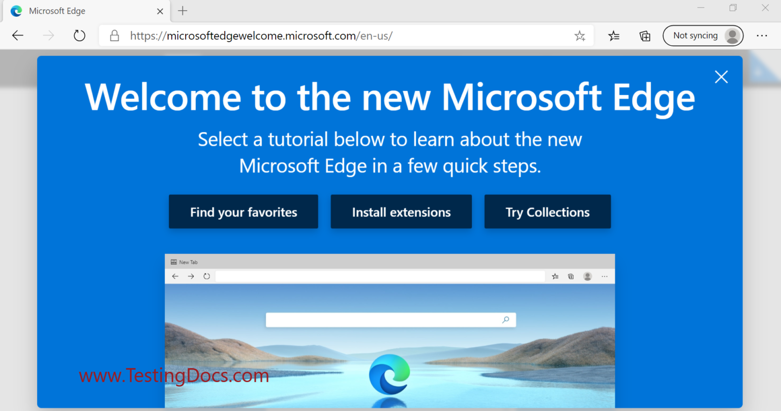Click the forward navigation arrow

(48, 36)
